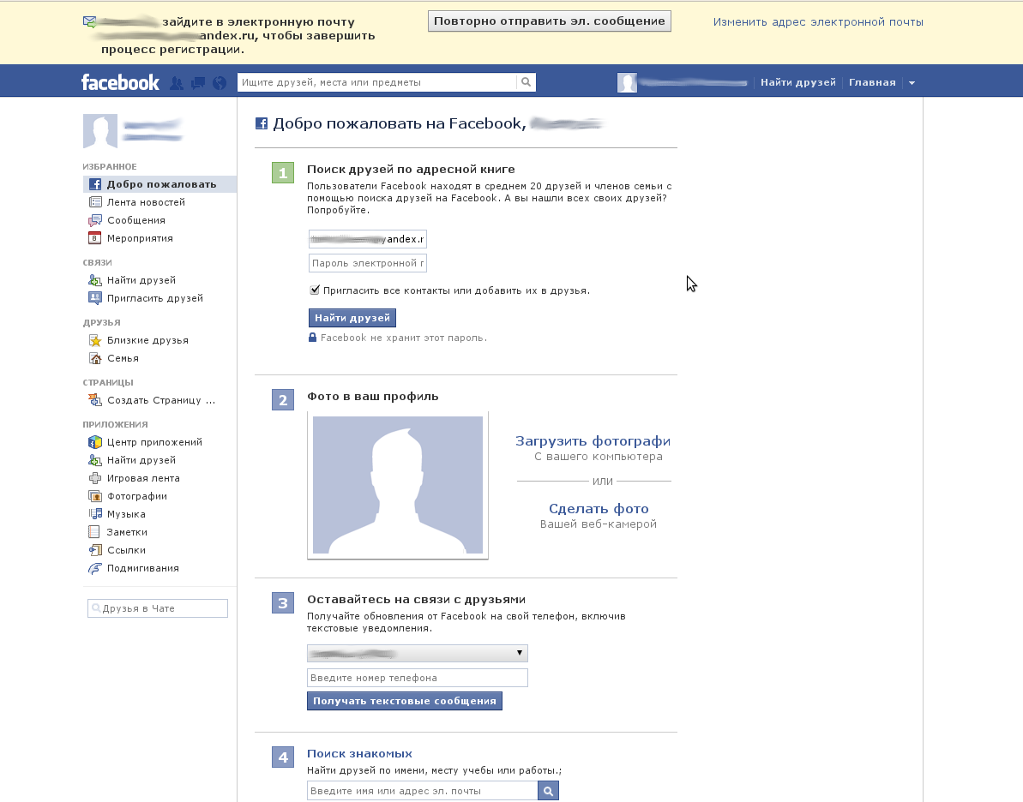Click the 'Создать Страницу' flag icon

tap(95, 400)
